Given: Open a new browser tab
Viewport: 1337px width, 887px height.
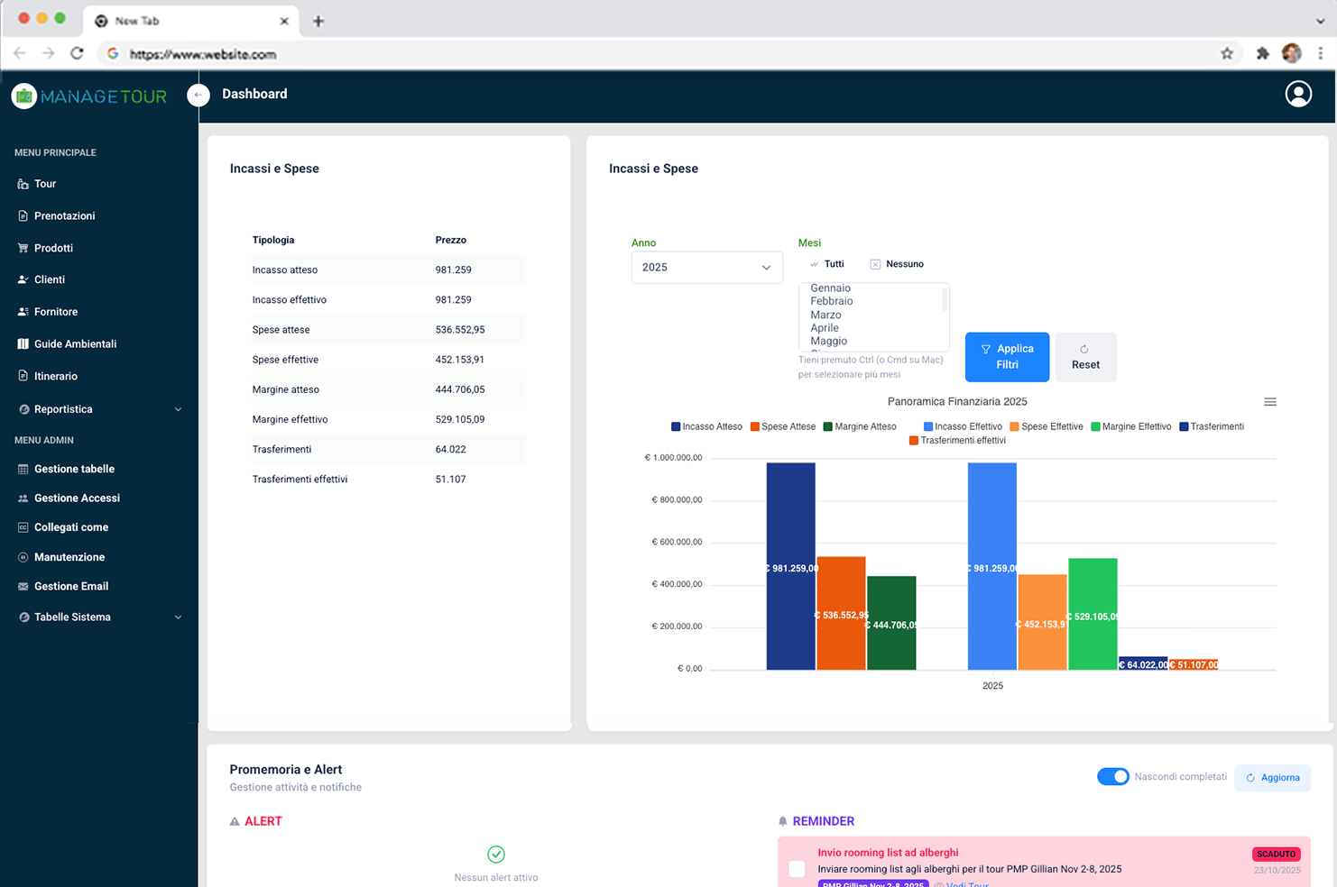Looking at the screenshot, I should pos(318,21).
